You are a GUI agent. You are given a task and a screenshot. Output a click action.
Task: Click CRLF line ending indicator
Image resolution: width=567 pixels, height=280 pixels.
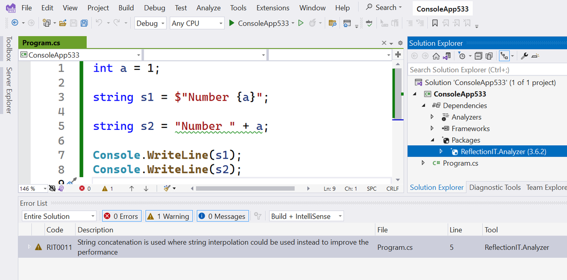point(393,188)
